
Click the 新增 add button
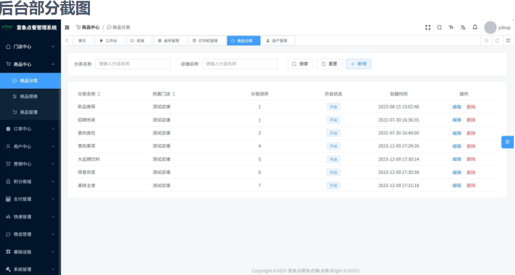359,64
